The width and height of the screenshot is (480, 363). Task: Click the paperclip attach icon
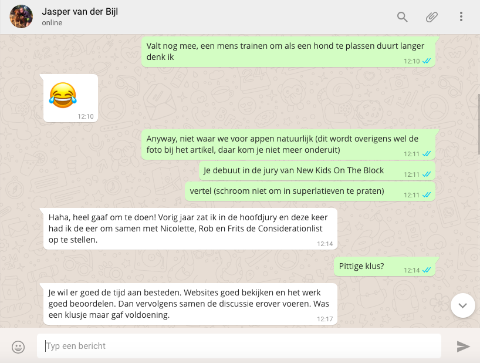tap(432, 17)
